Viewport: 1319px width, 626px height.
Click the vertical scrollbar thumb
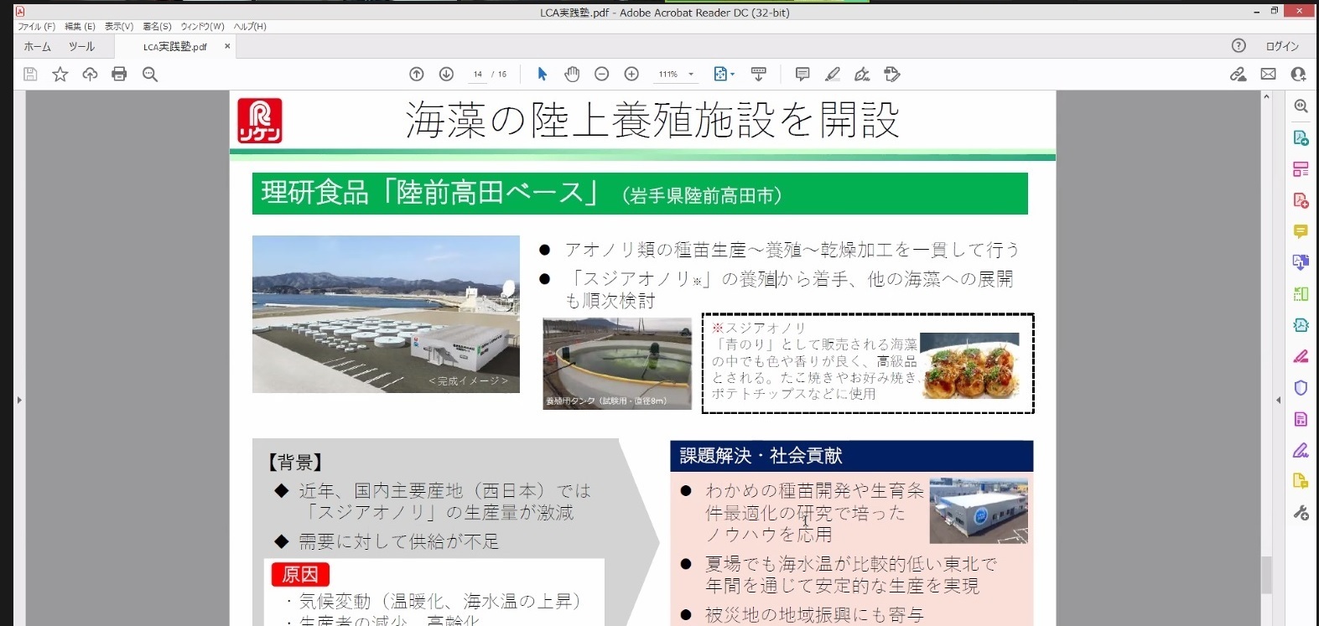point(1266,575)
